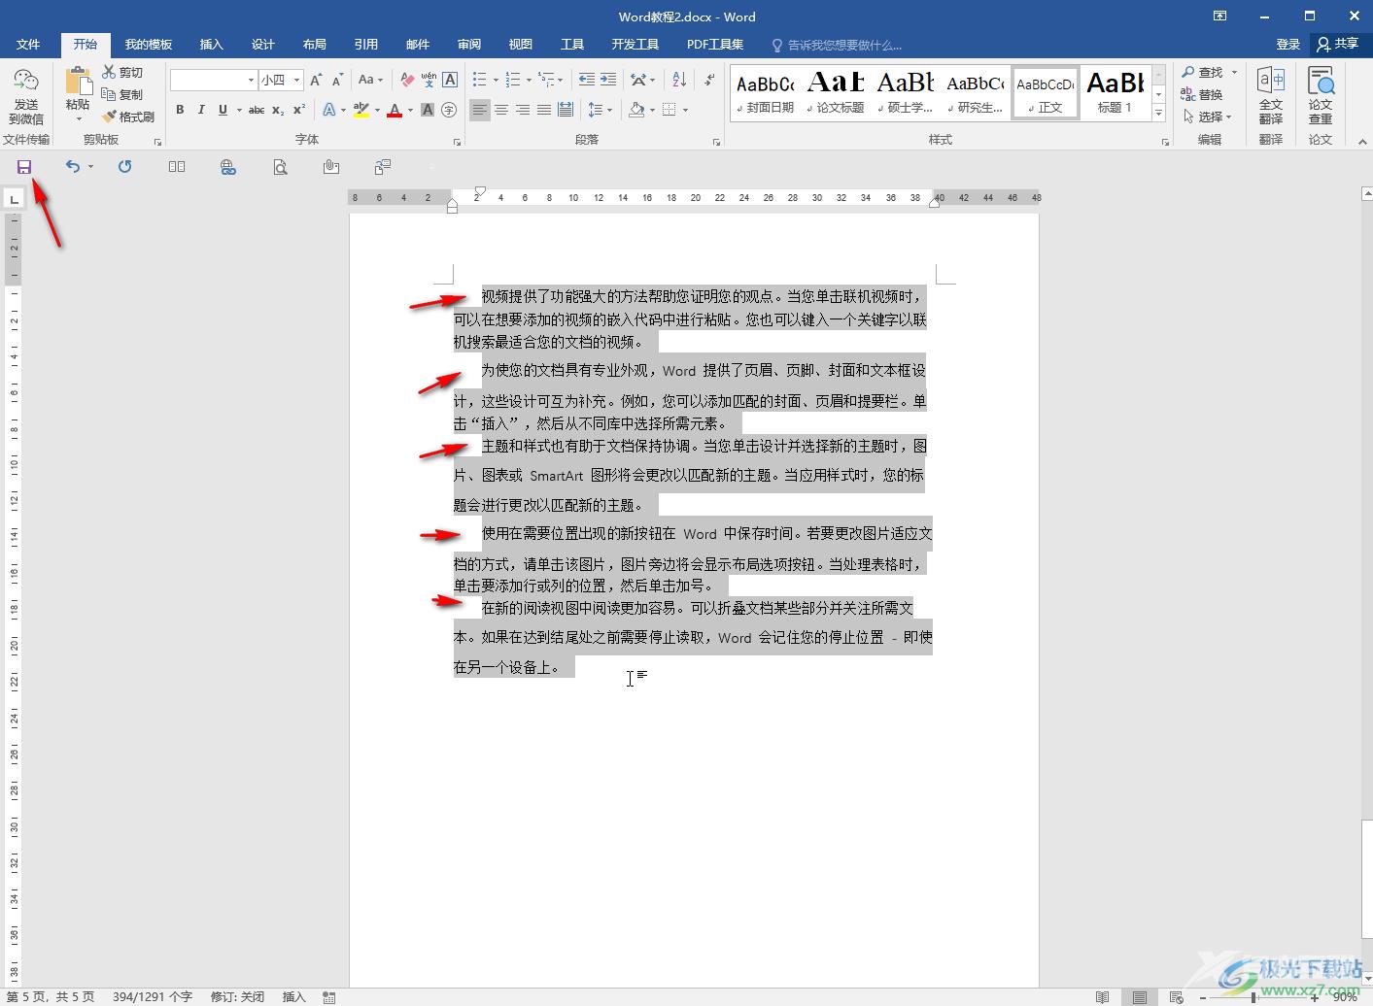Click the Format Painter brush icon
This screenshot has height=1006, width=1373.
pyautogui.click(x=109, y=117)
